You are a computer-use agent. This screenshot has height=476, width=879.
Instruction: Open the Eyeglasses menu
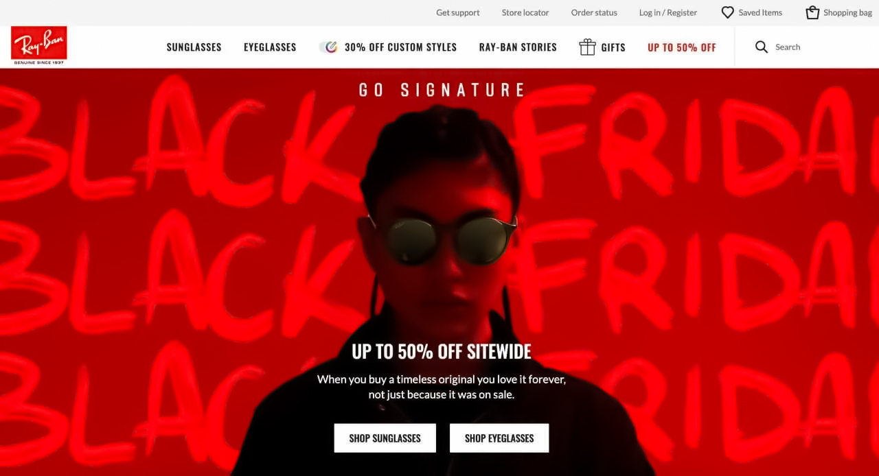[270, 47]
